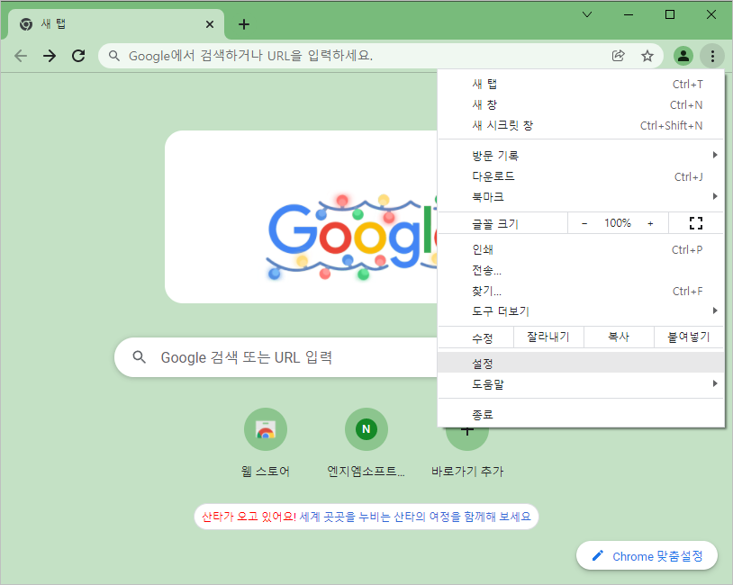Screen dimensions: 733x585
Task: Click the forward navigation arrow
Action: tap(50, 56)
